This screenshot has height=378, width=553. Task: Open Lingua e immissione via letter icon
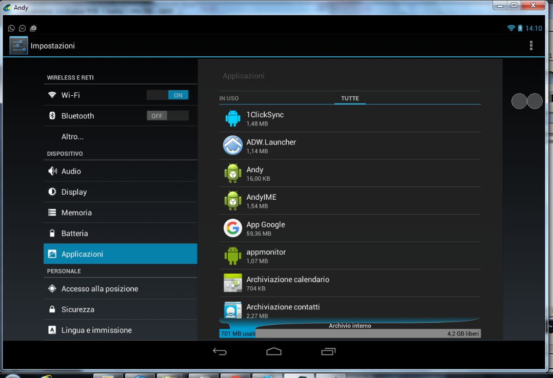pyautogui.click(x=52, y=330)
